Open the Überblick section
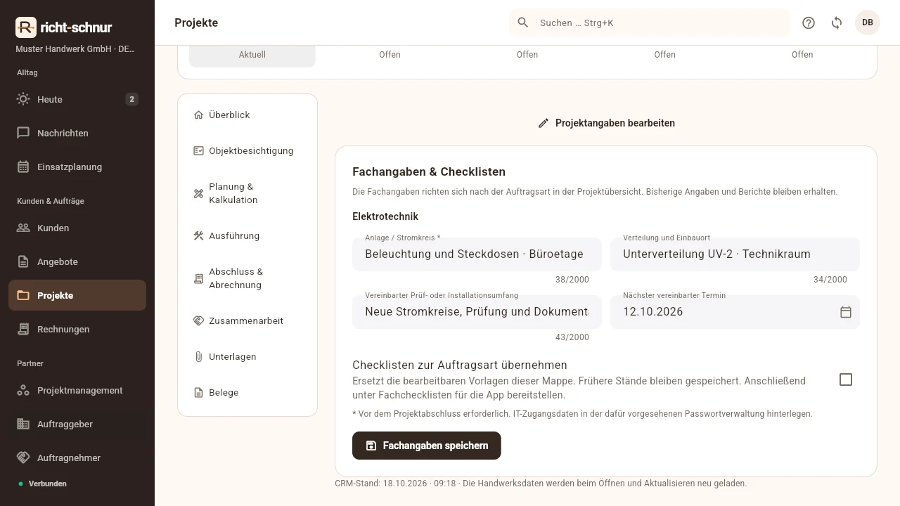The image size is (900, 506). click(x=247, y=115)
